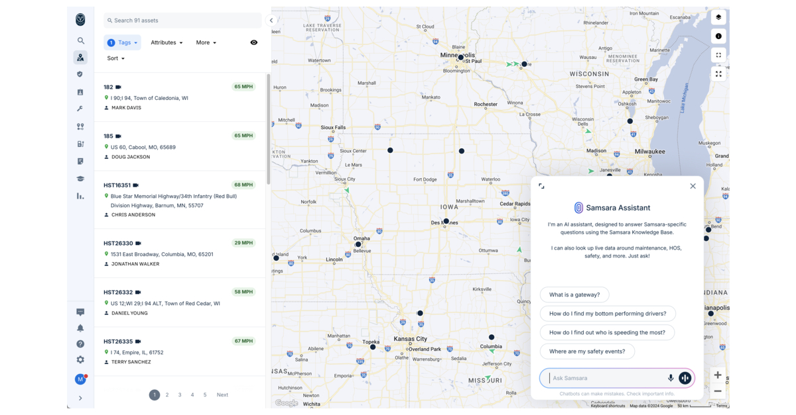Click the search icon in left sidebar
The width and height of the screenshot is (796, 415).
pyautogui.click(x=80, y=41)
